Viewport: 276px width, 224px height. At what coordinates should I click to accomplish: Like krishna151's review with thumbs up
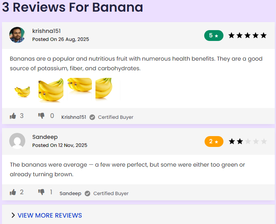13,116
